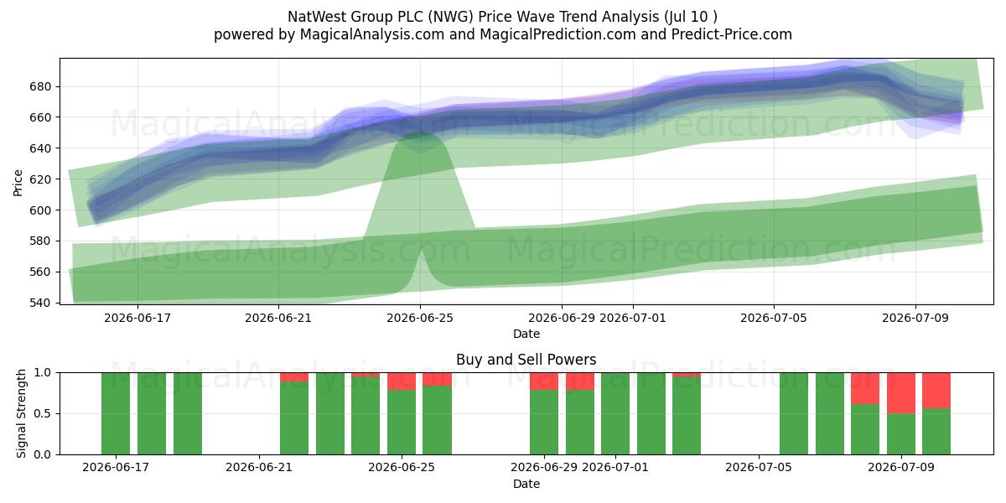Select the 1.0 tick on Signal Strength axis
Image resolution: width=1006 pixels, height=503 pixels.
click(43, 372)
